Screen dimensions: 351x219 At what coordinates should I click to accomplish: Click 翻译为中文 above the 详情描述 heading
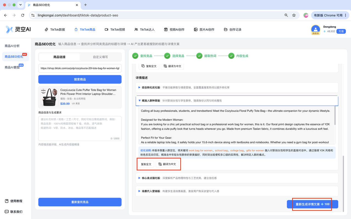click(x=172, y=66)
